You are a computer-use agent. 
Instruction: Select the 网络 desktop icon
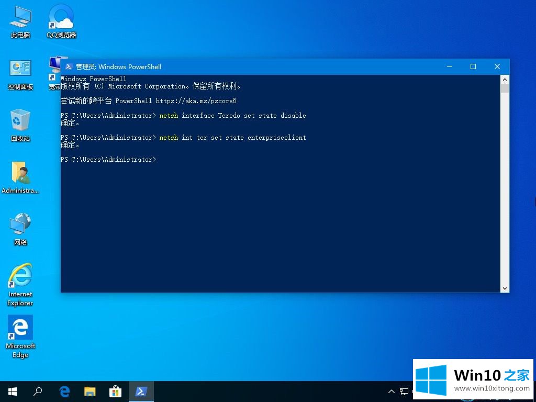(20, 229)
